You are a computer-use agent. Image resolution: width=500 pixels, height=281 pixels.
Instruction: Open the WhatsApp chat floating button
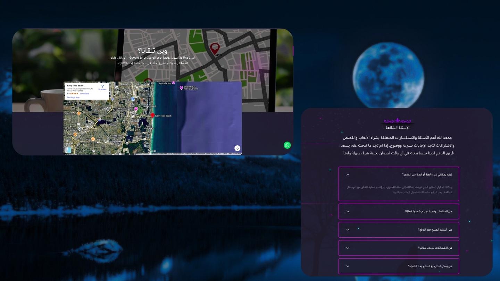(x=287, y=145)
